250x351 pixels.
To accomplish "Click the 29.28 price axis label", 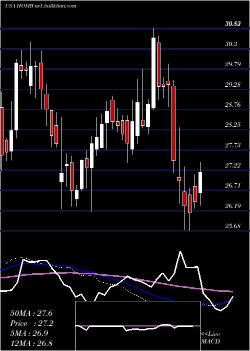I will tap(233, 85).
